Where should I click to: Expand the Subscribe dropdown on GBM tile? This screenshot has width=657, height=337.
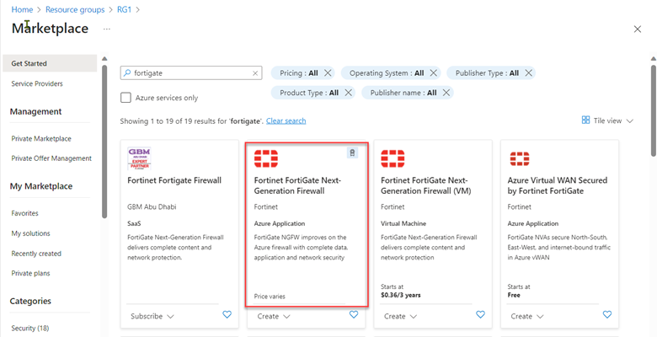[x=152, y=316]
